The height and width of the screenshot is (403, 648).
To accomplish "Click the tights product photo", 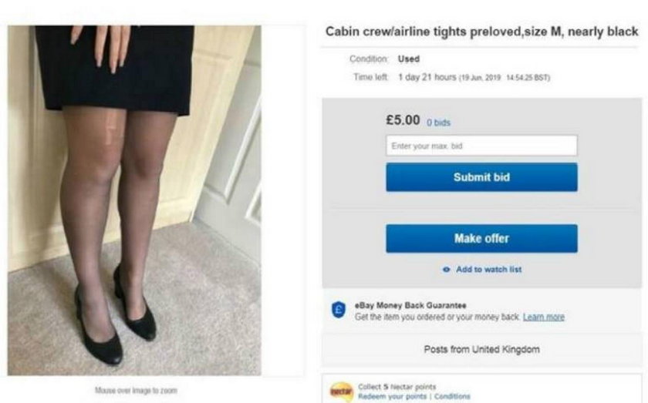I will pyautogui.click(x=134, y=200).
